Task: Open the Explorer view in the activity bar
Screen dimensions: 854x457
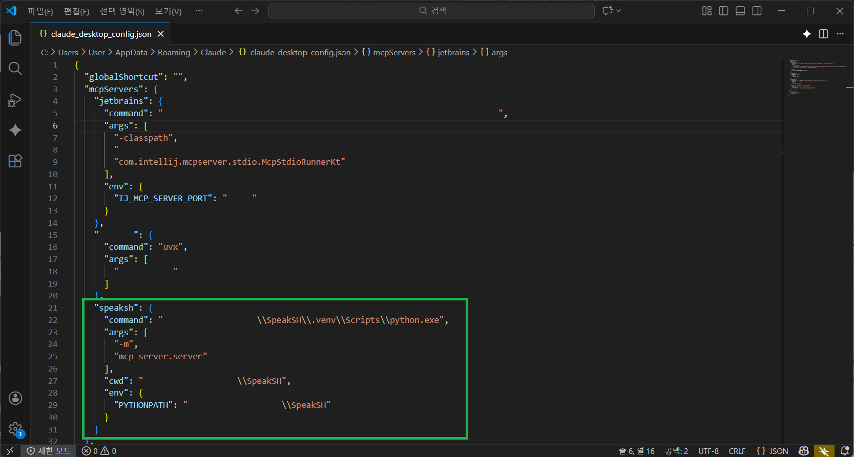Action: pos(15,38)
